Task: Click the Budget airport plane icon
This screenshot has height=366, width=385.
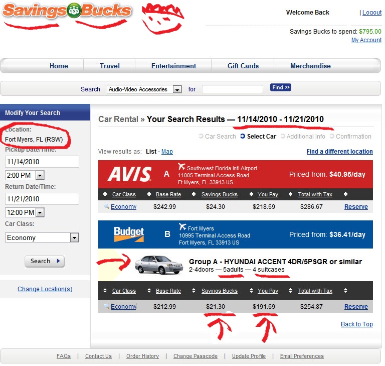Action: coord(182,226)
